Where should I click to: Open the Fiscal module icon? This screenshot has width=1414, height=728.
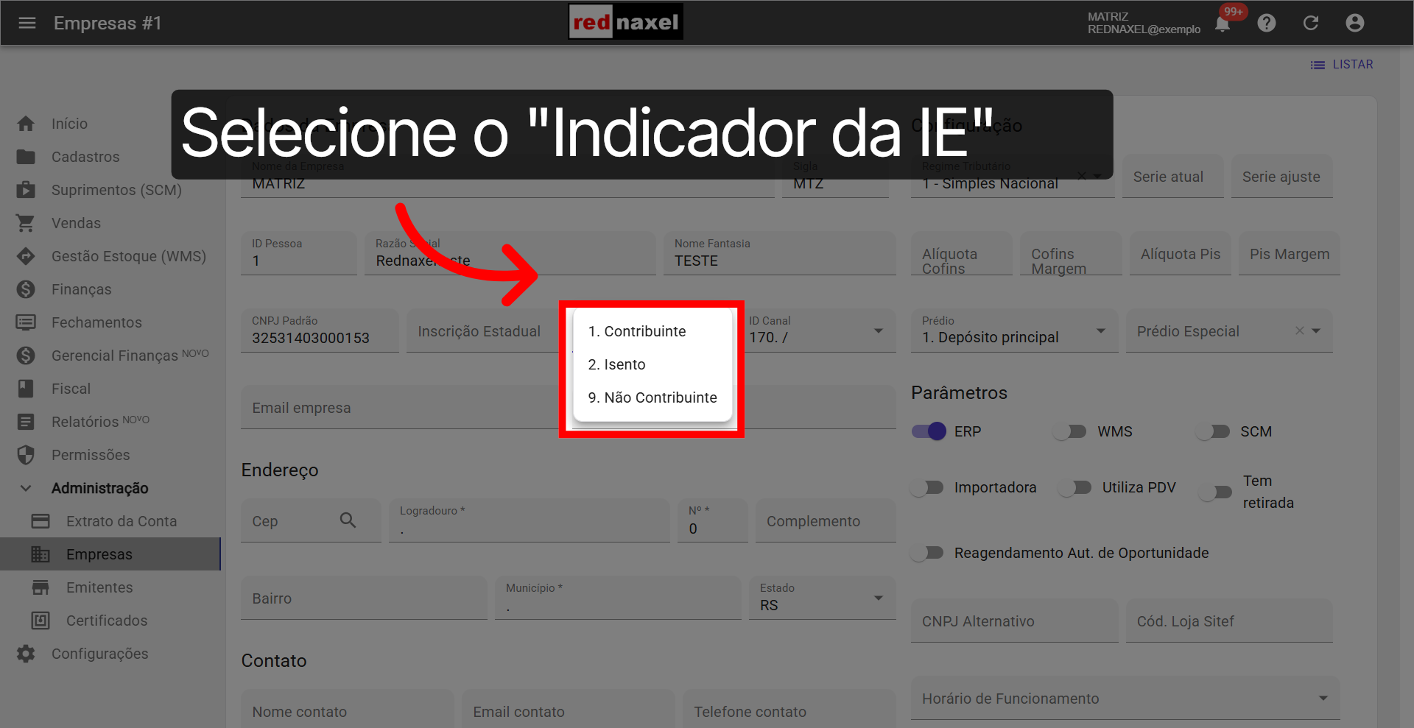point(26,388)
